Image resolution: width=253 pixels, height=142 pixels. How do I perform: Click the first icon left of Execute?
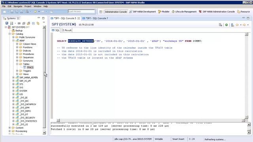click(x=221, y=25)
